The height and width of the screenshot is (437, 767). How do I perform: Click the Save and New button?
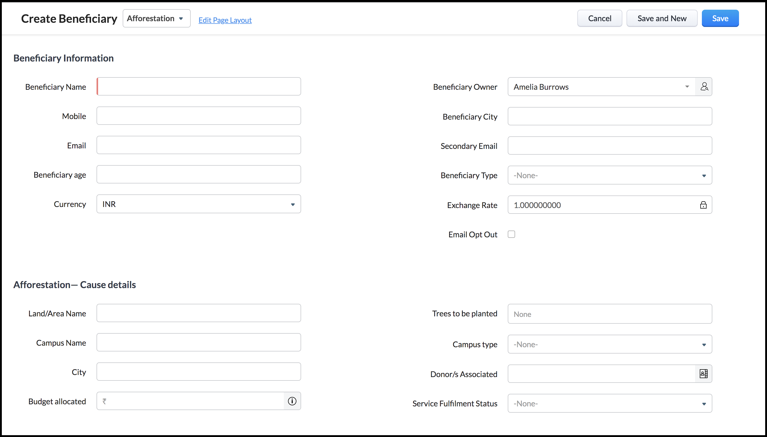(662, 19)
